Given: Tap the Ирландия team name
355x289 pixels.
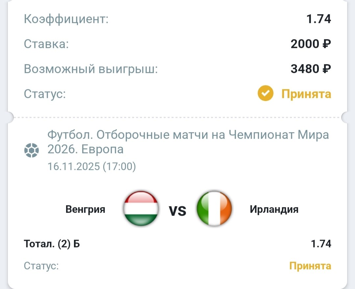Looking at the screenshot, I should (274, 209).
